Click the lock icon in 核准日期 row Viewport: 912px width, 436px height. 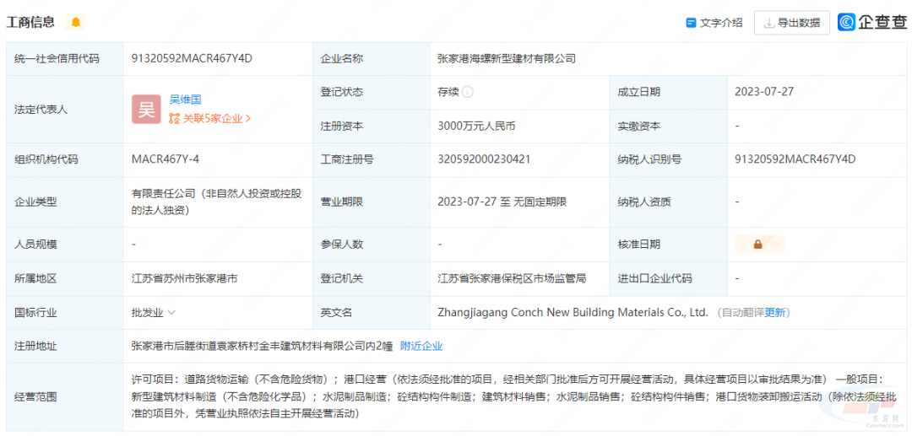(x=757, y=245)
